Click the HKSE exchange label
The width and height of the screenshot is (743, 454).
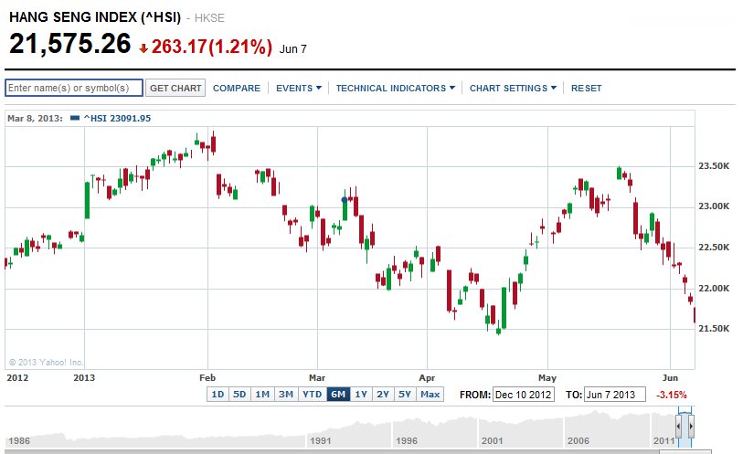pos(209,18)
